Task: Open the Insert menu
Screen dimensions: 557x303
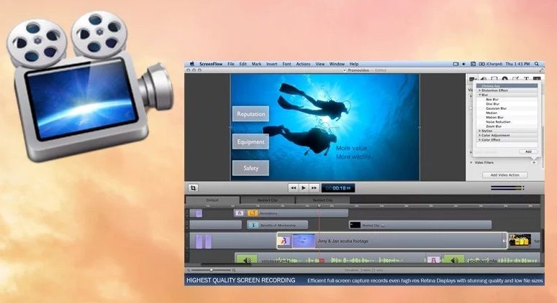Action: (x=272, y=64)
